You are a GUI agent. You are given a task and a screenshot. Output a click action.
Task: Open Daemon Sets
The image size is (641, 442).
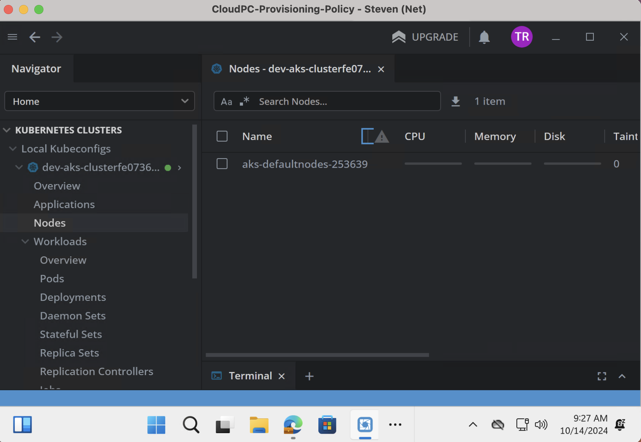pos(73,316)
